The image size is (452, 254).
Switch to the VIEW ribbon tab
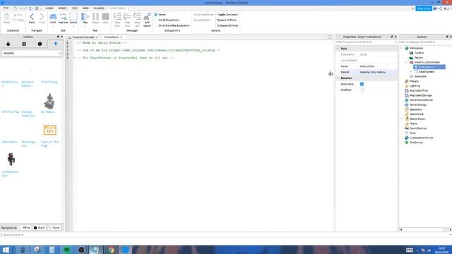pyautogui.click(x=85, y=8)
